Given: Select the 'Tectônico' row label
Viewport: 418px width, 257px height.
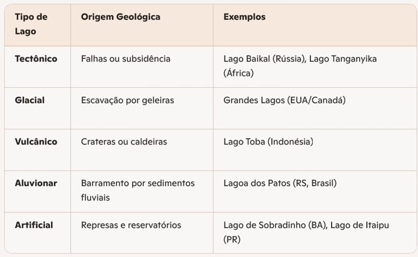Looking at the screenshot, I should tap(36, 59).
